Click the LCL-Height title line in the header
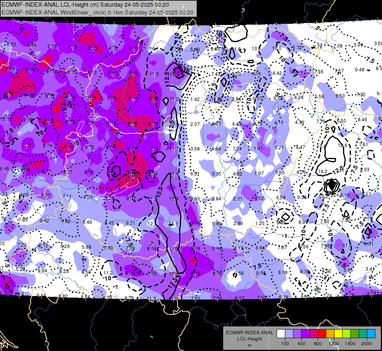The height and width of the screenshot is (351, 382). tap(85, 5)
